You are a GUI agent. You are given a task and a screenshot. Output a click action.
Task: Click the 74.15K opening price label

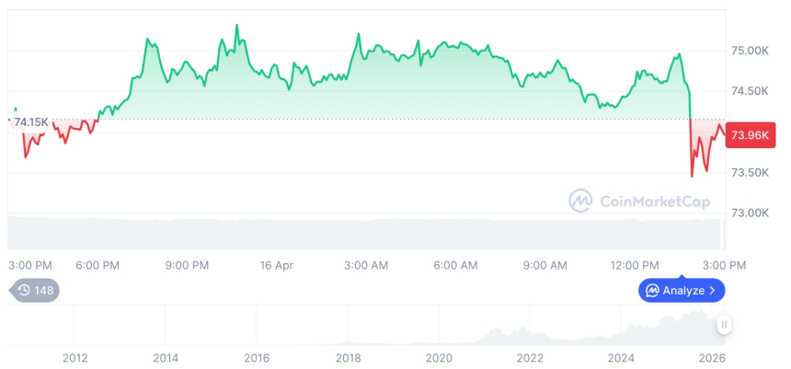(30, 122)
